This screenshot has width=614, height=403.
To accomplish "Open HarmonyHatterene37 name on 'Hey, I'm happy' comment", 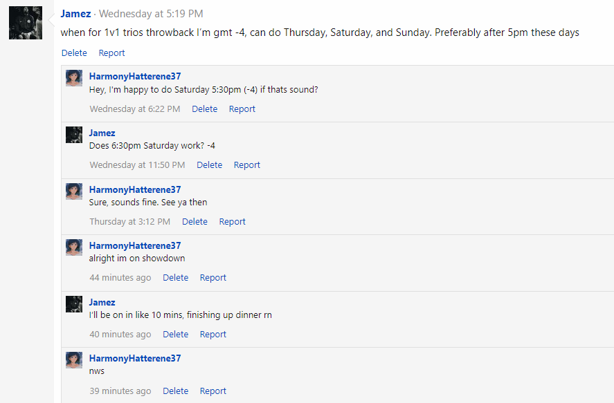I will coord(135,77).
